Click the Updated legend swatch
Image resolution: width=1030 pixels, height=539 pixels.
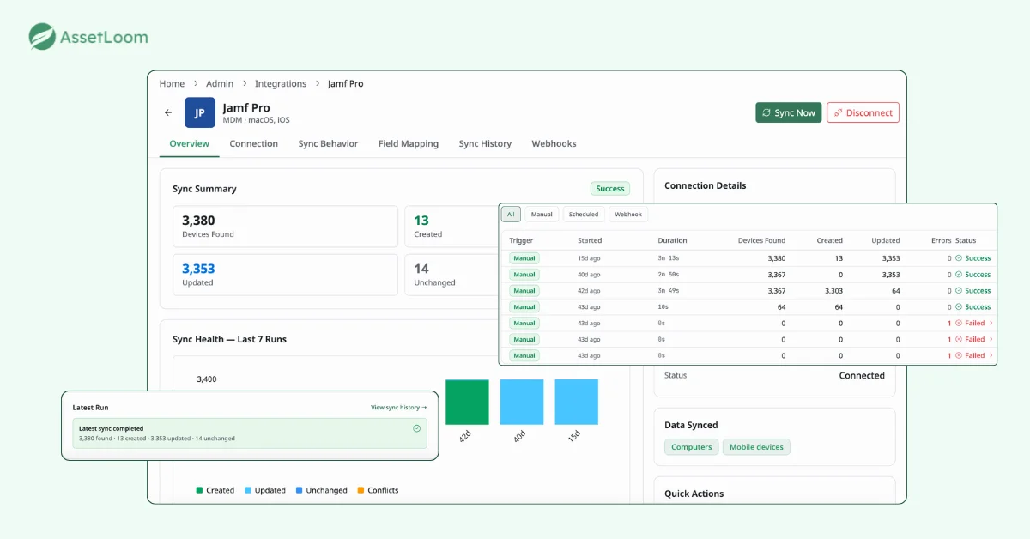point(248,490)
